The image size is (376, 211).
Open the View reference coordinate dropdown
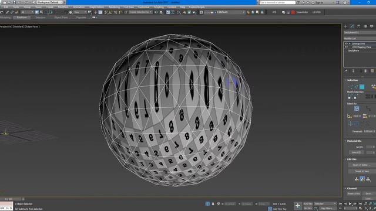click(80, 12)
